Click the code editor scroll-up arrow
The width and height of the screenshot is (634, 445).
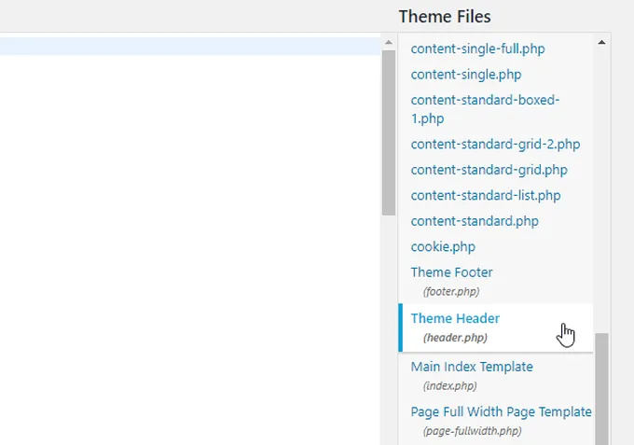click(389, 41)
